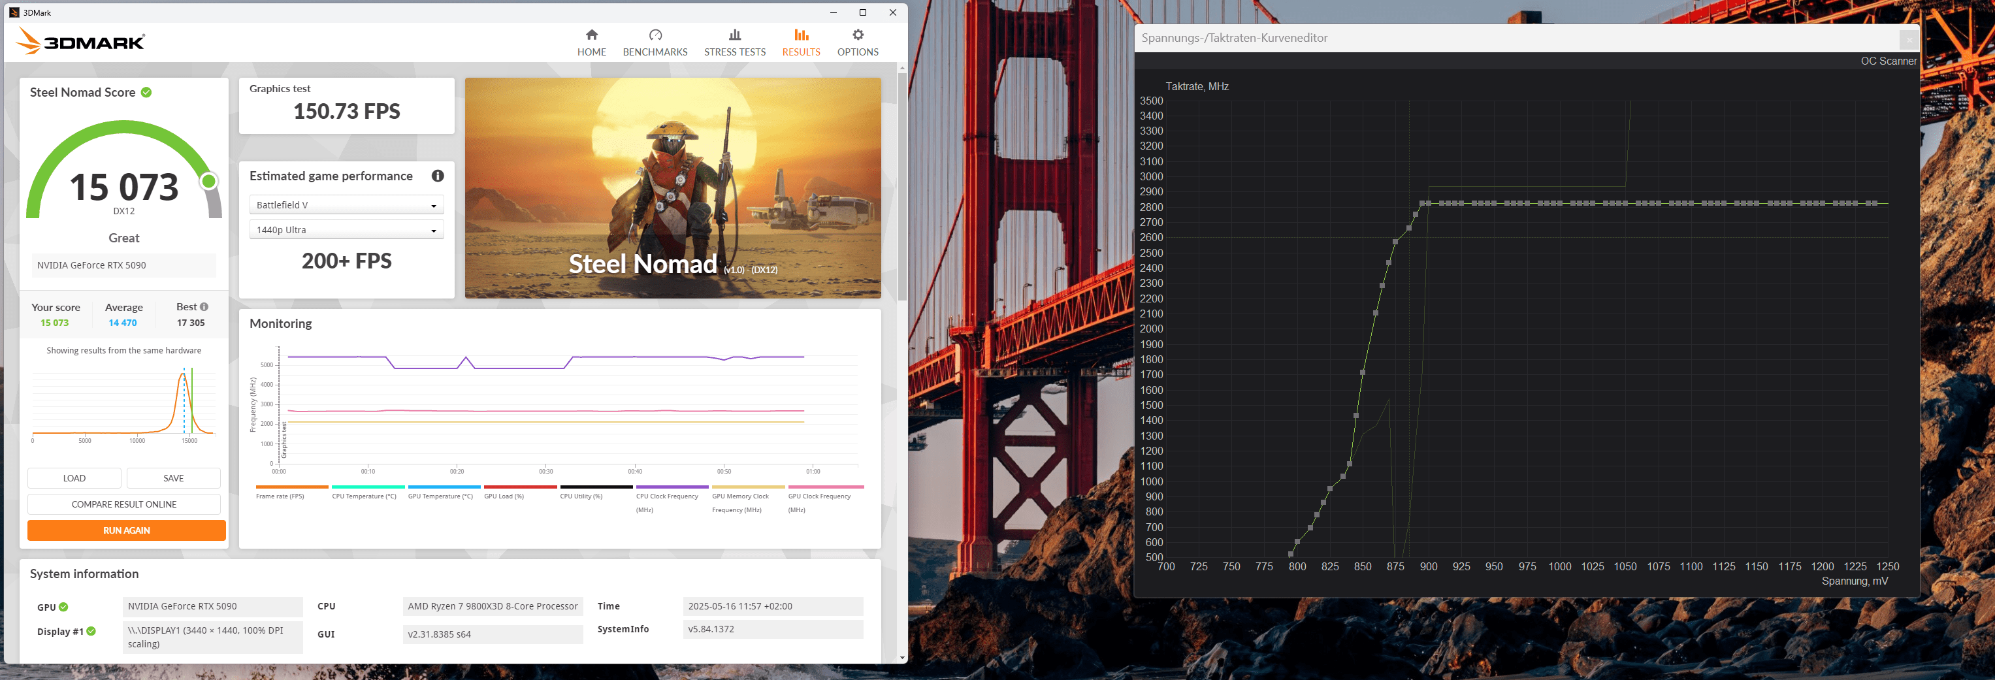The height and width of the screenshot is (680, 1995).
Task: Open the Home section house icon
Action: click(x=592, y=35)
